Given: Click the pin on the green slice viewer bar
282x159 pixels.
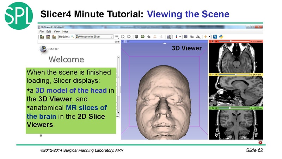Looking at the screenshot, I should [x=210, y=108].
